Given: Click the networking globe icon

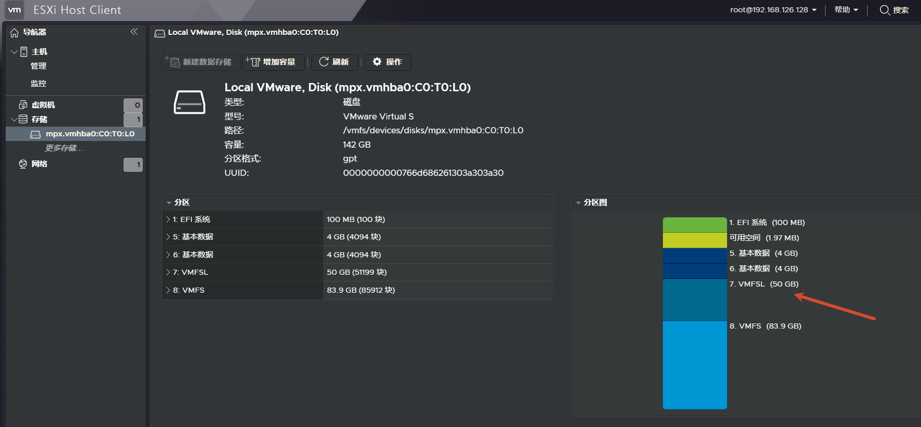Looking at the screenshot, I should pos(23,164).
